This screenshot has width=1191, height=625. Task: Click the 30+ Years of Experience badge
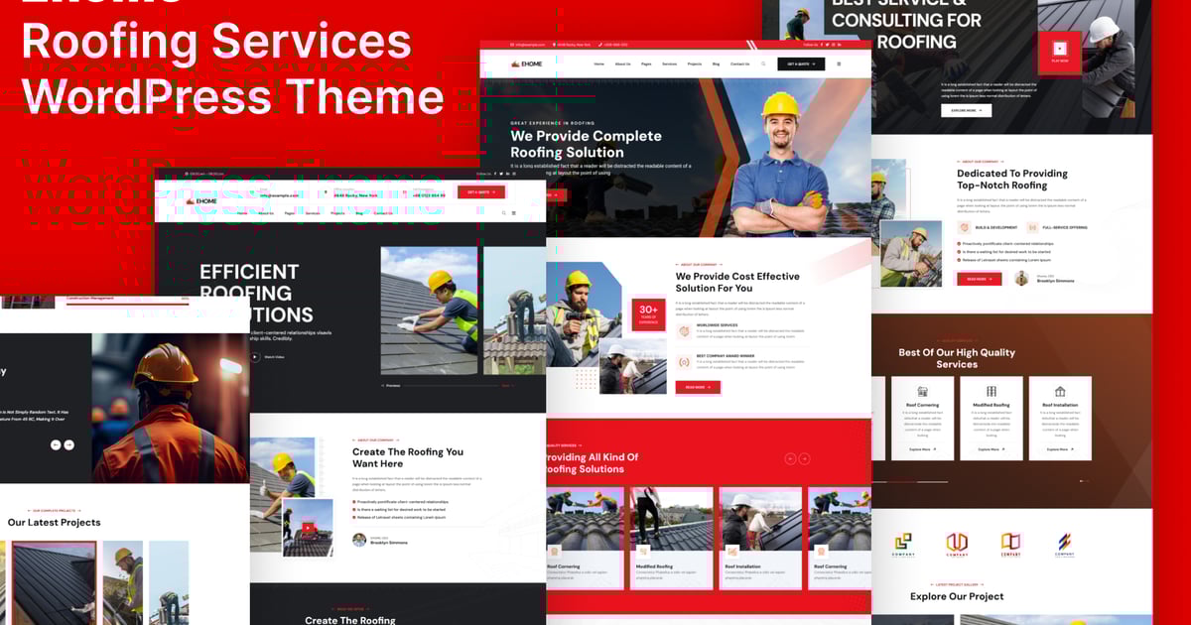tap(648, 314)
